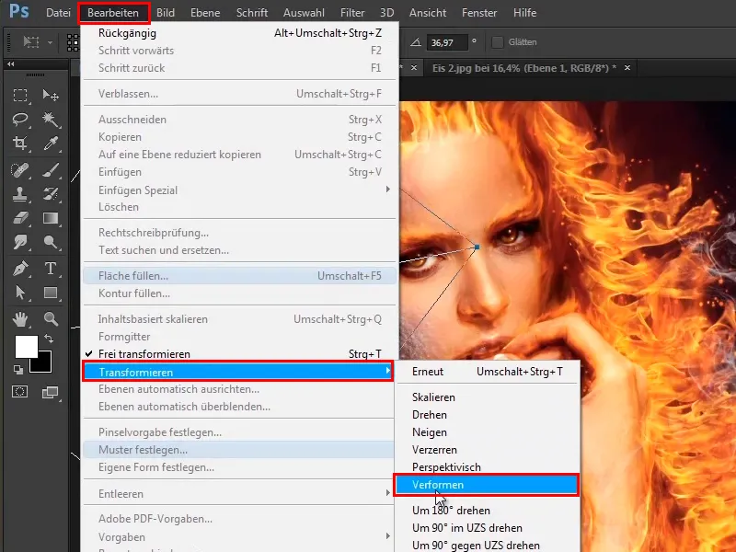The height and width of the screenshot is (552, 736).
Task: Select the Brush tool
Action: (51, 170)
